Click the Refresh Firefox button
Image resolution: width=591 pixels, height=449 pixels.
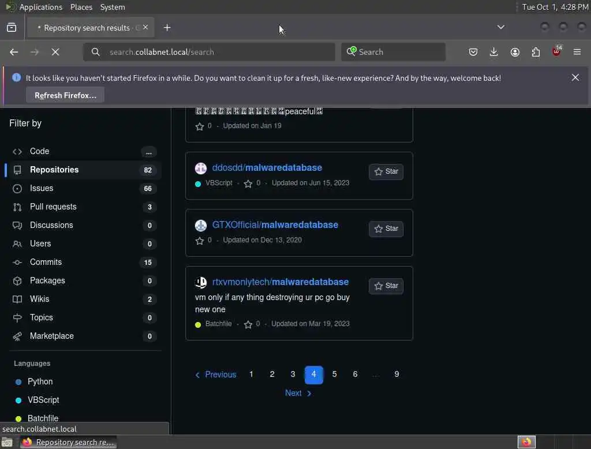pyautogui.click(x=65, y=95)
